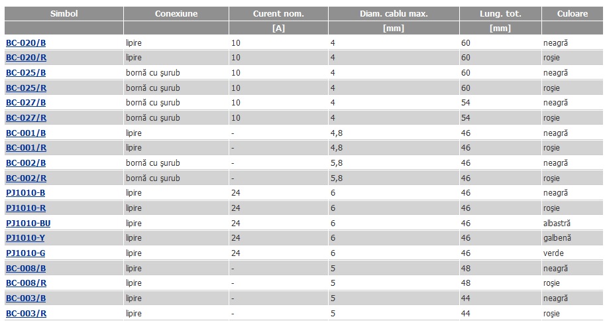Click the PJ1010-R link

click(26, 208)
